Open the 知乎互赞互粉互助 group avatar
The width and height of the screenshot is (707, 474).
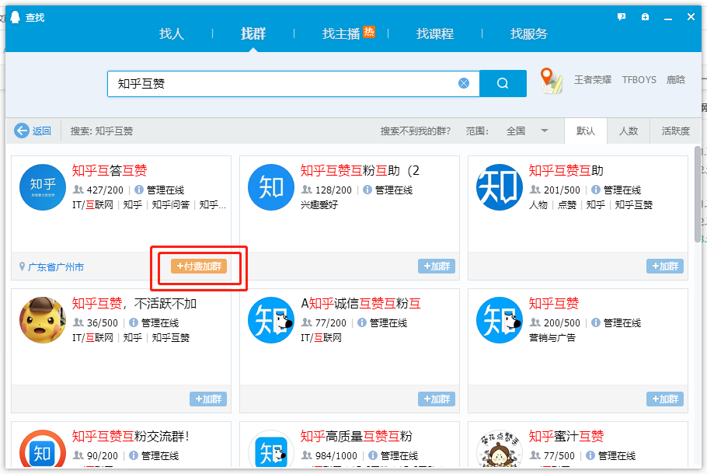pos(271,187)
